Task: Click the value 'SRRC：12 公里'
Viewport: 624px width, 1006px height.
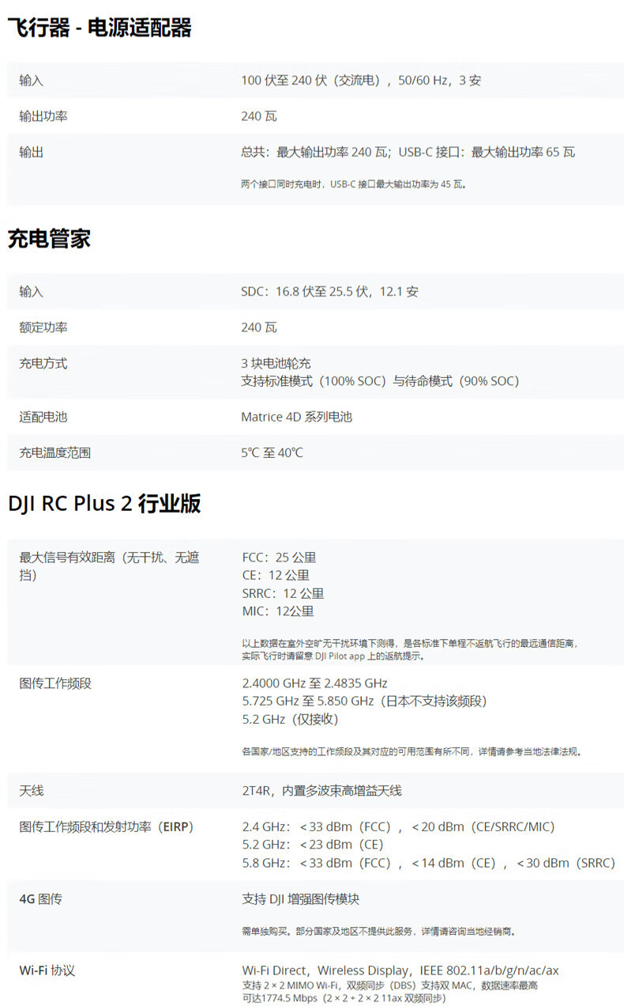Action: 283,594
